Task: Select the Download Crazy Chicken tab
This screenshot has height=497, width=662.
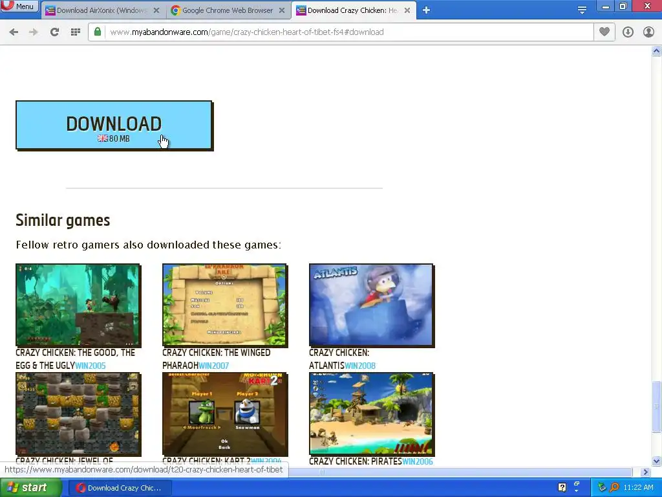Action: pyautogui.click(x=353, y=10)
